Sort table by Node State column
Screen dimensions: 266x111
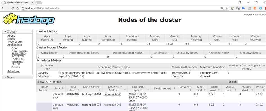[x=73, y=88]
